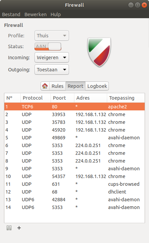Minimize the Firewall window
The width and height of the screenshot is (149, 243).
[x=131, y=5]
